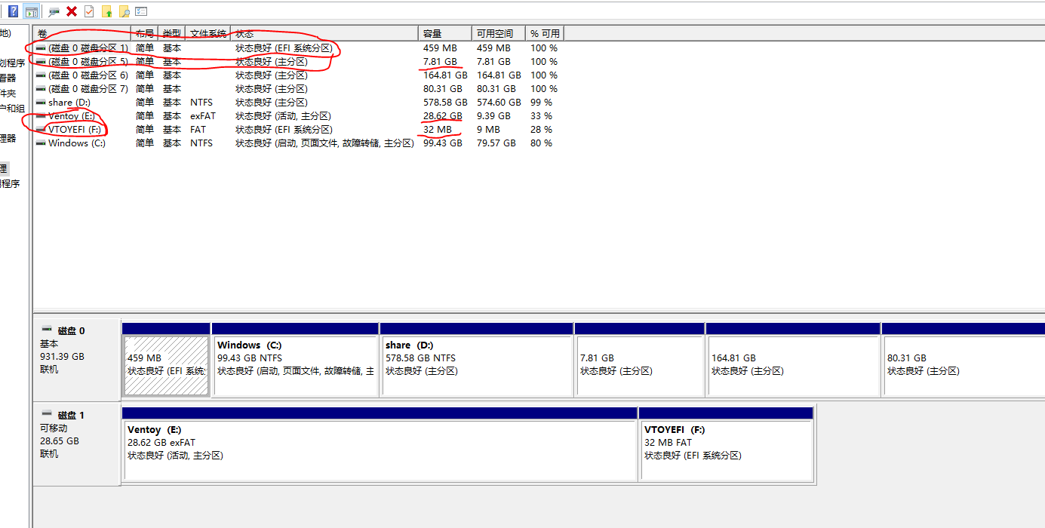Click the 164.81 GB capacity cell in list

[x=445, y=75]
